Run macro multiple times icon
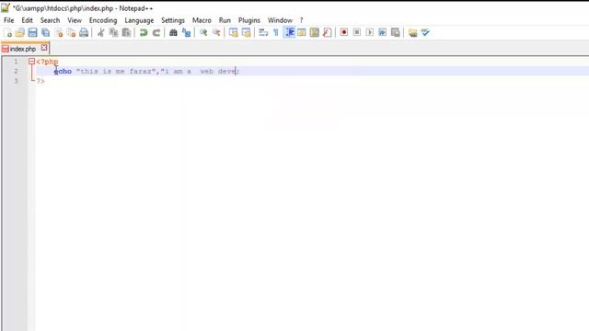 pos(383,33)
